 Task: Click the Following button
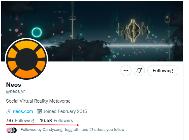pos(163,71)
